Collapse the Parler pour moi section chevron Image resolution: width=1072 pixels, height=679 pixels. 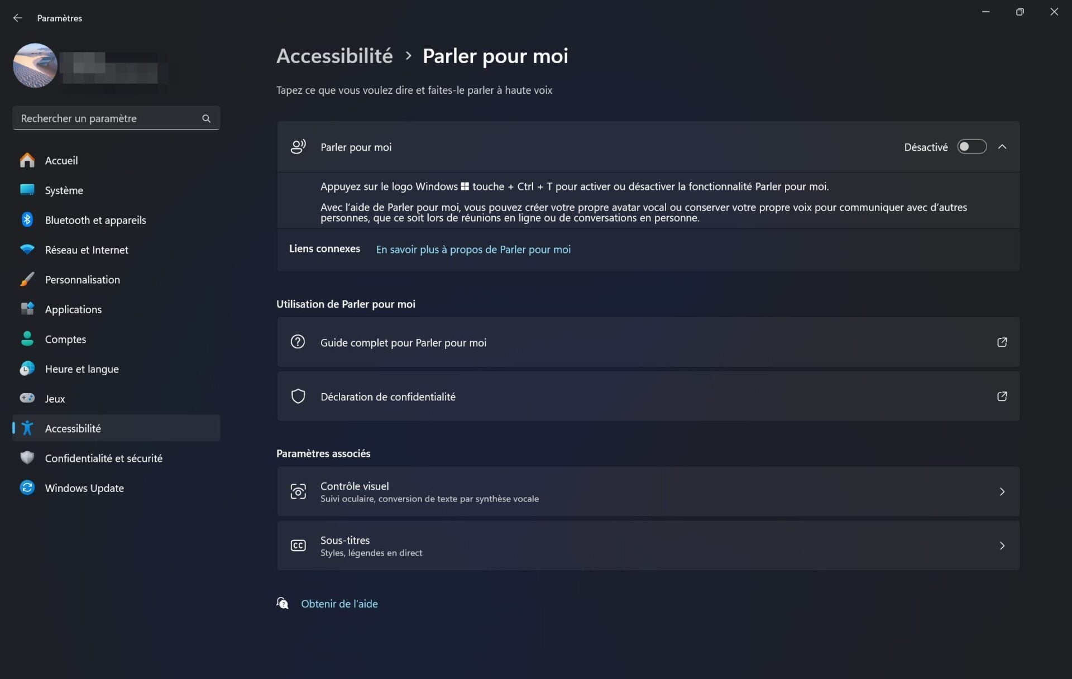(1002, 147)
